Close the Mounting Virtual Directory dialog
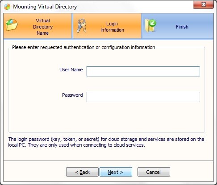Viewport: 217px width, 185px height. coord(203,5)
